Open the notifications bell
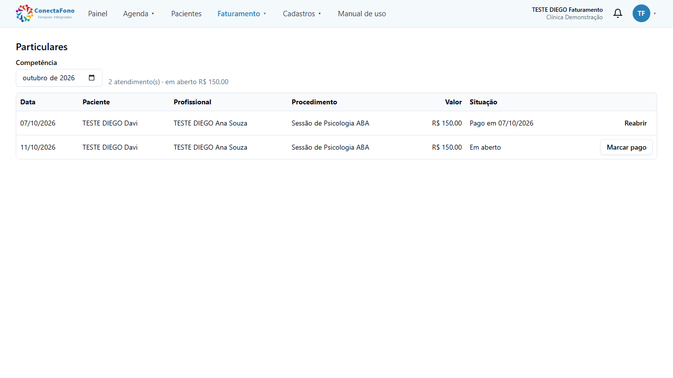Viewport: 673px width, 378px height. pyautogui.click(x=618, y=13)
